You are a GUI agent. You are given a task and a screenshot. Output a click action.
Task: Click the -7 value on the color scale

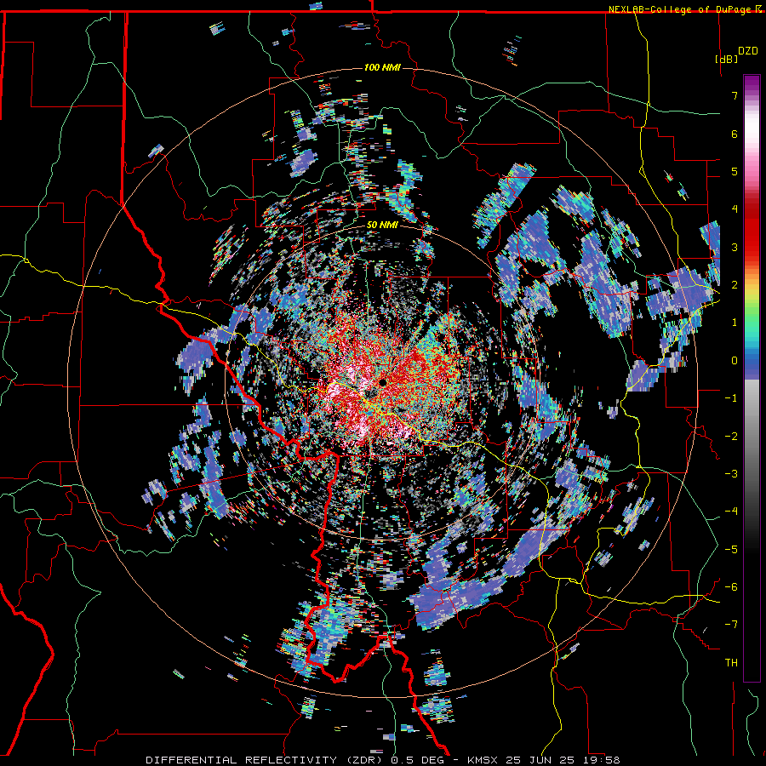731,625
